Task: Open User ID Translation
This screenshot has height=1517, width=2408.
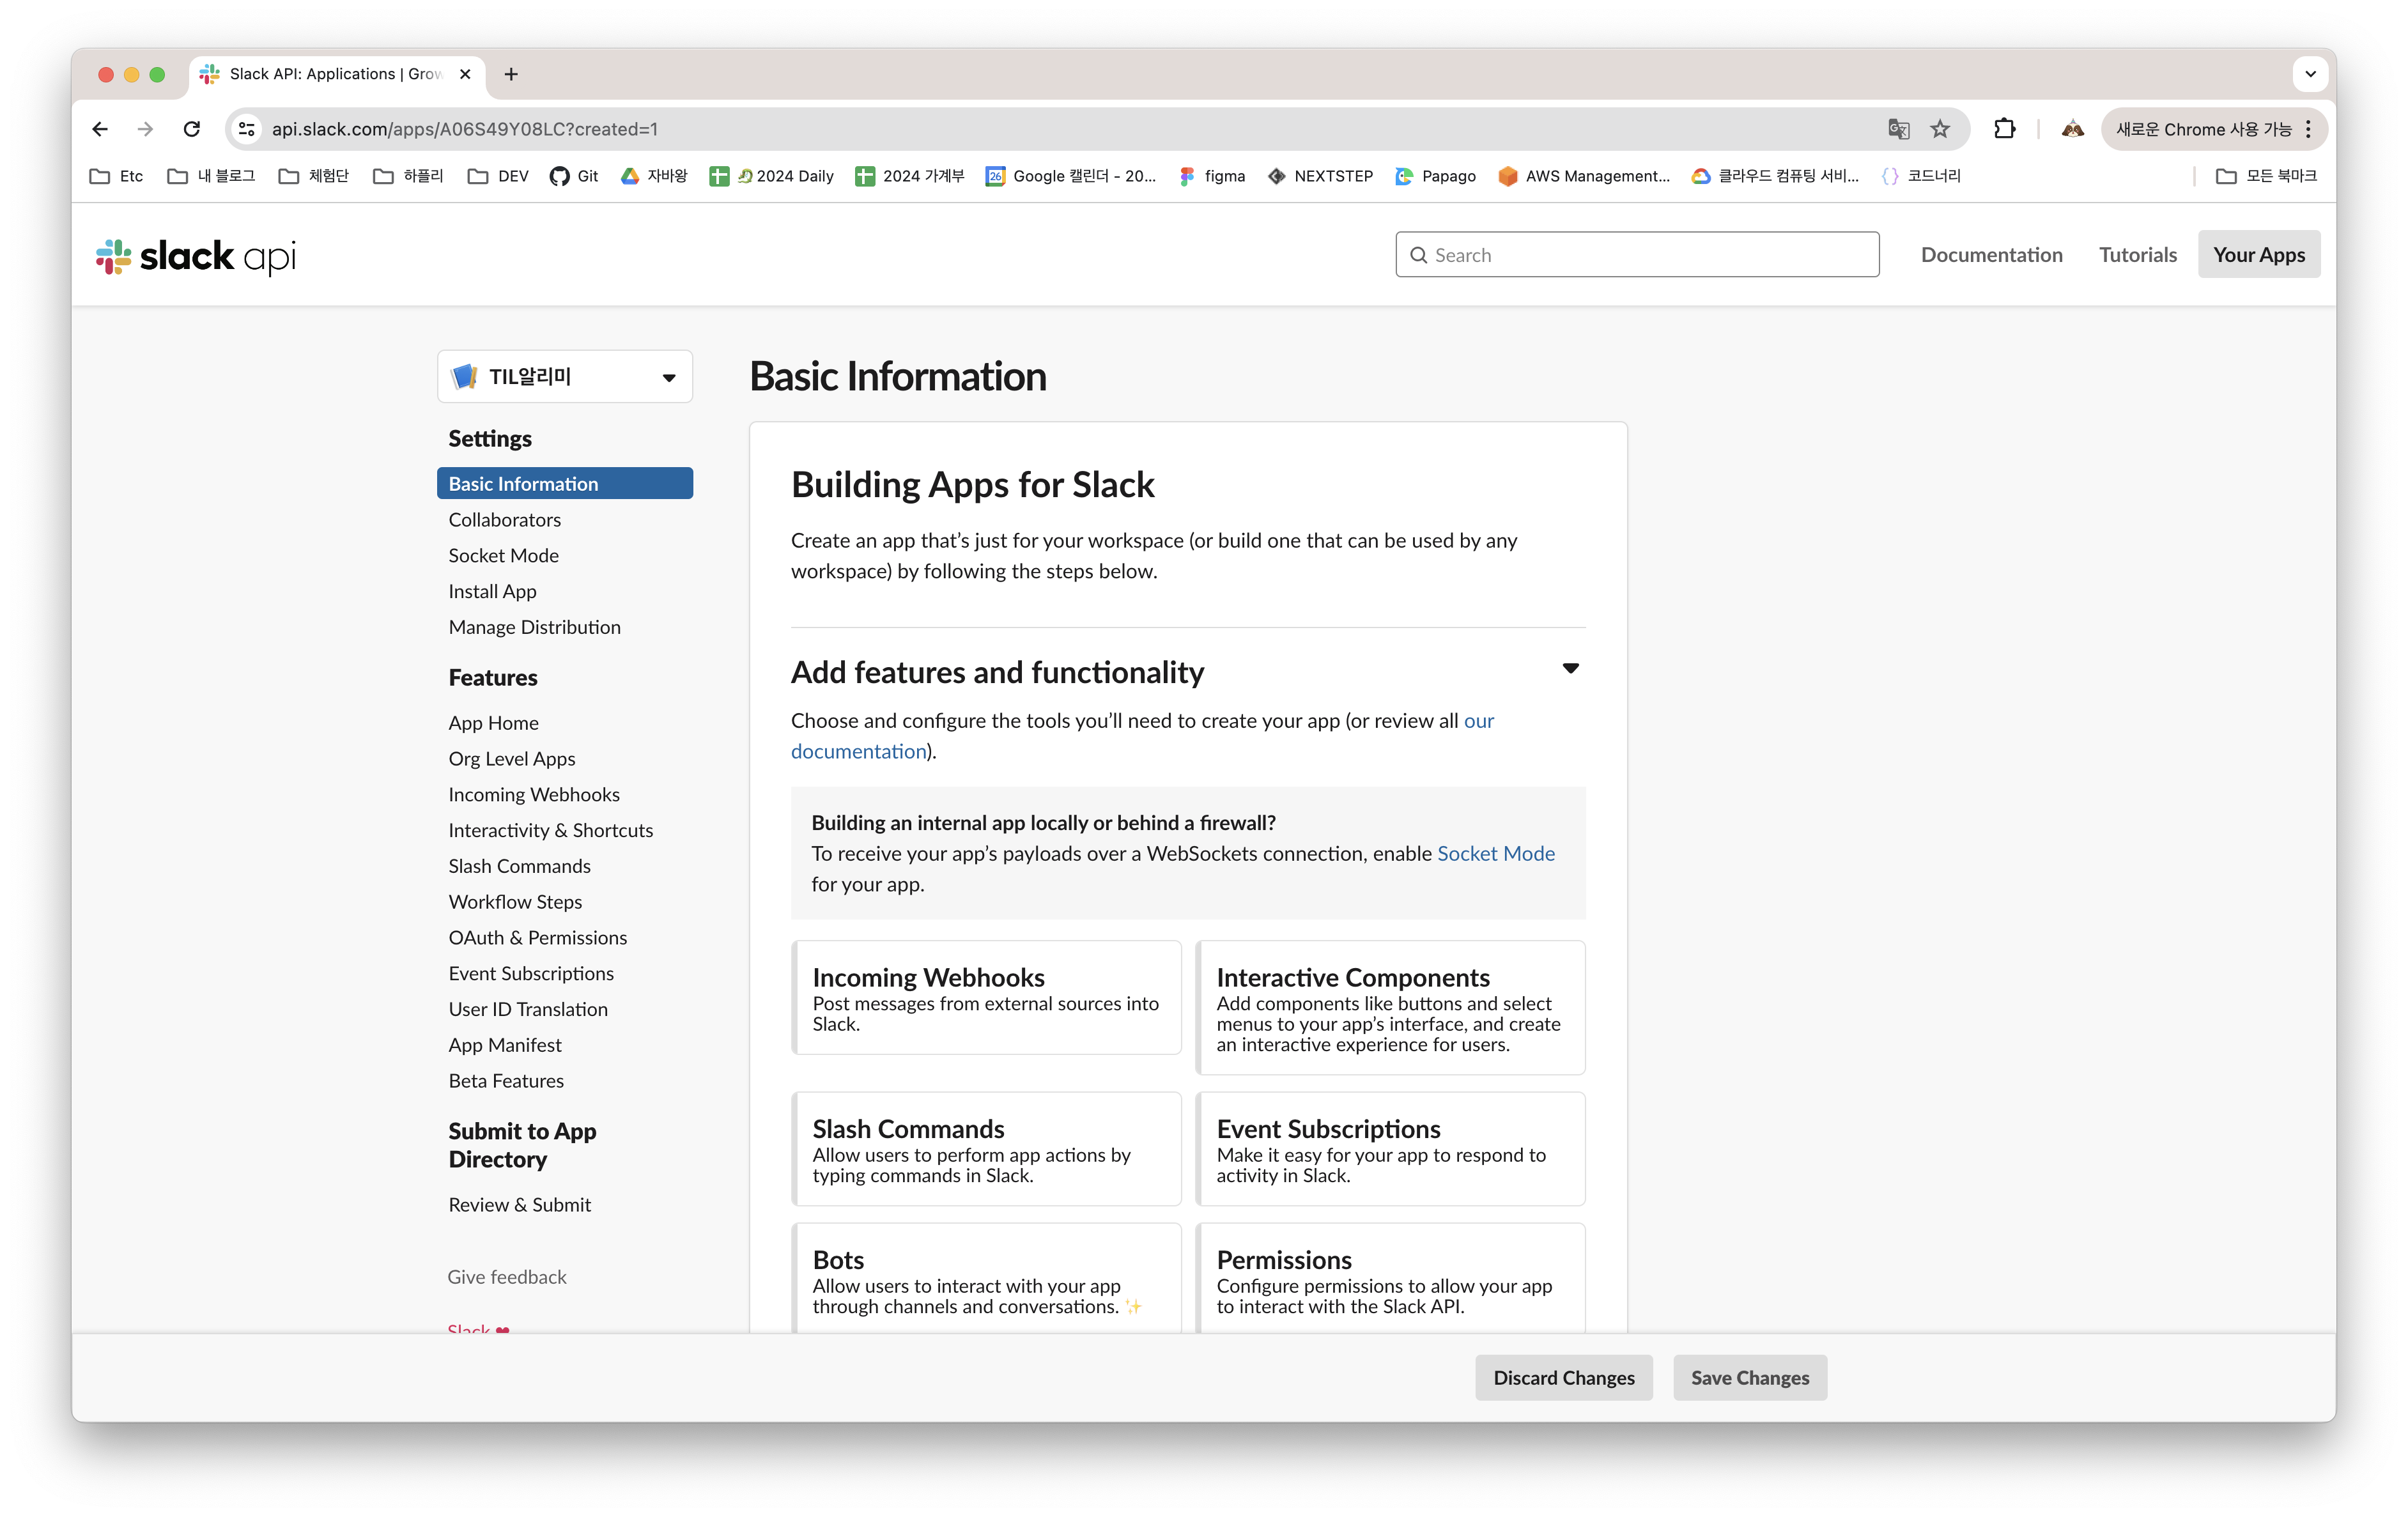Action: click(x=527, y=1010)
